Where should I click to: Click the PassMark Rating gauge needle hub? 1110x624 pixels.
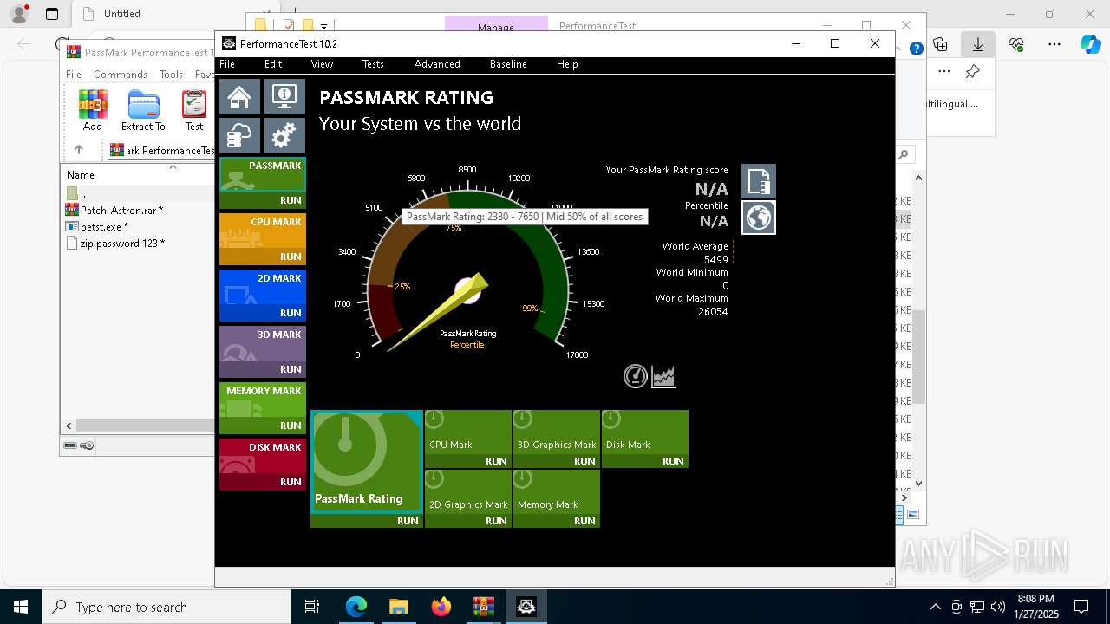[467, 290]
